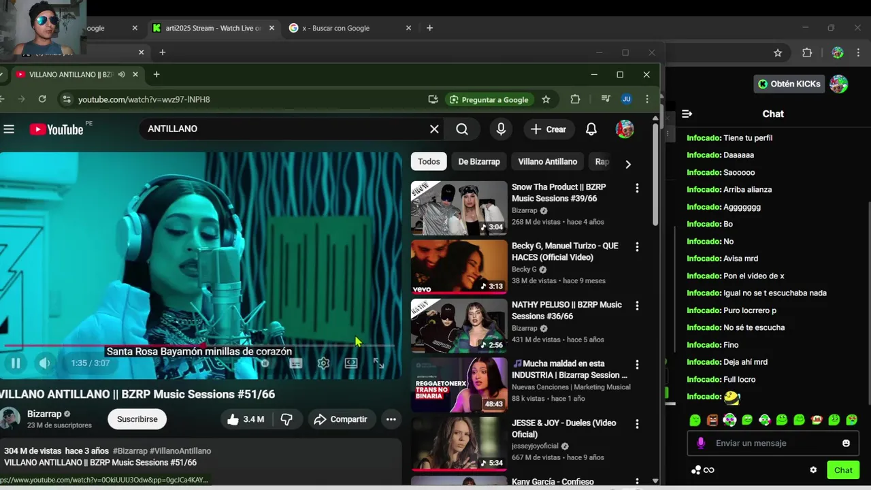
Task: Switch the player to theater mode
Action: [x=351, y=363]
